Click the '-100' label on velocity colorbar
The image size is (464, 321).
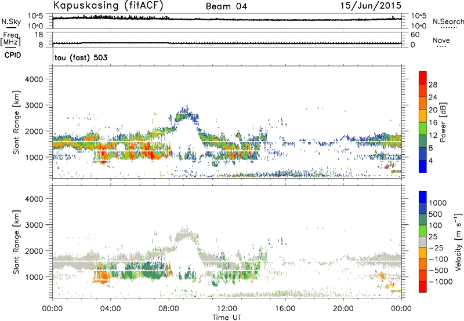pos(438,259)
